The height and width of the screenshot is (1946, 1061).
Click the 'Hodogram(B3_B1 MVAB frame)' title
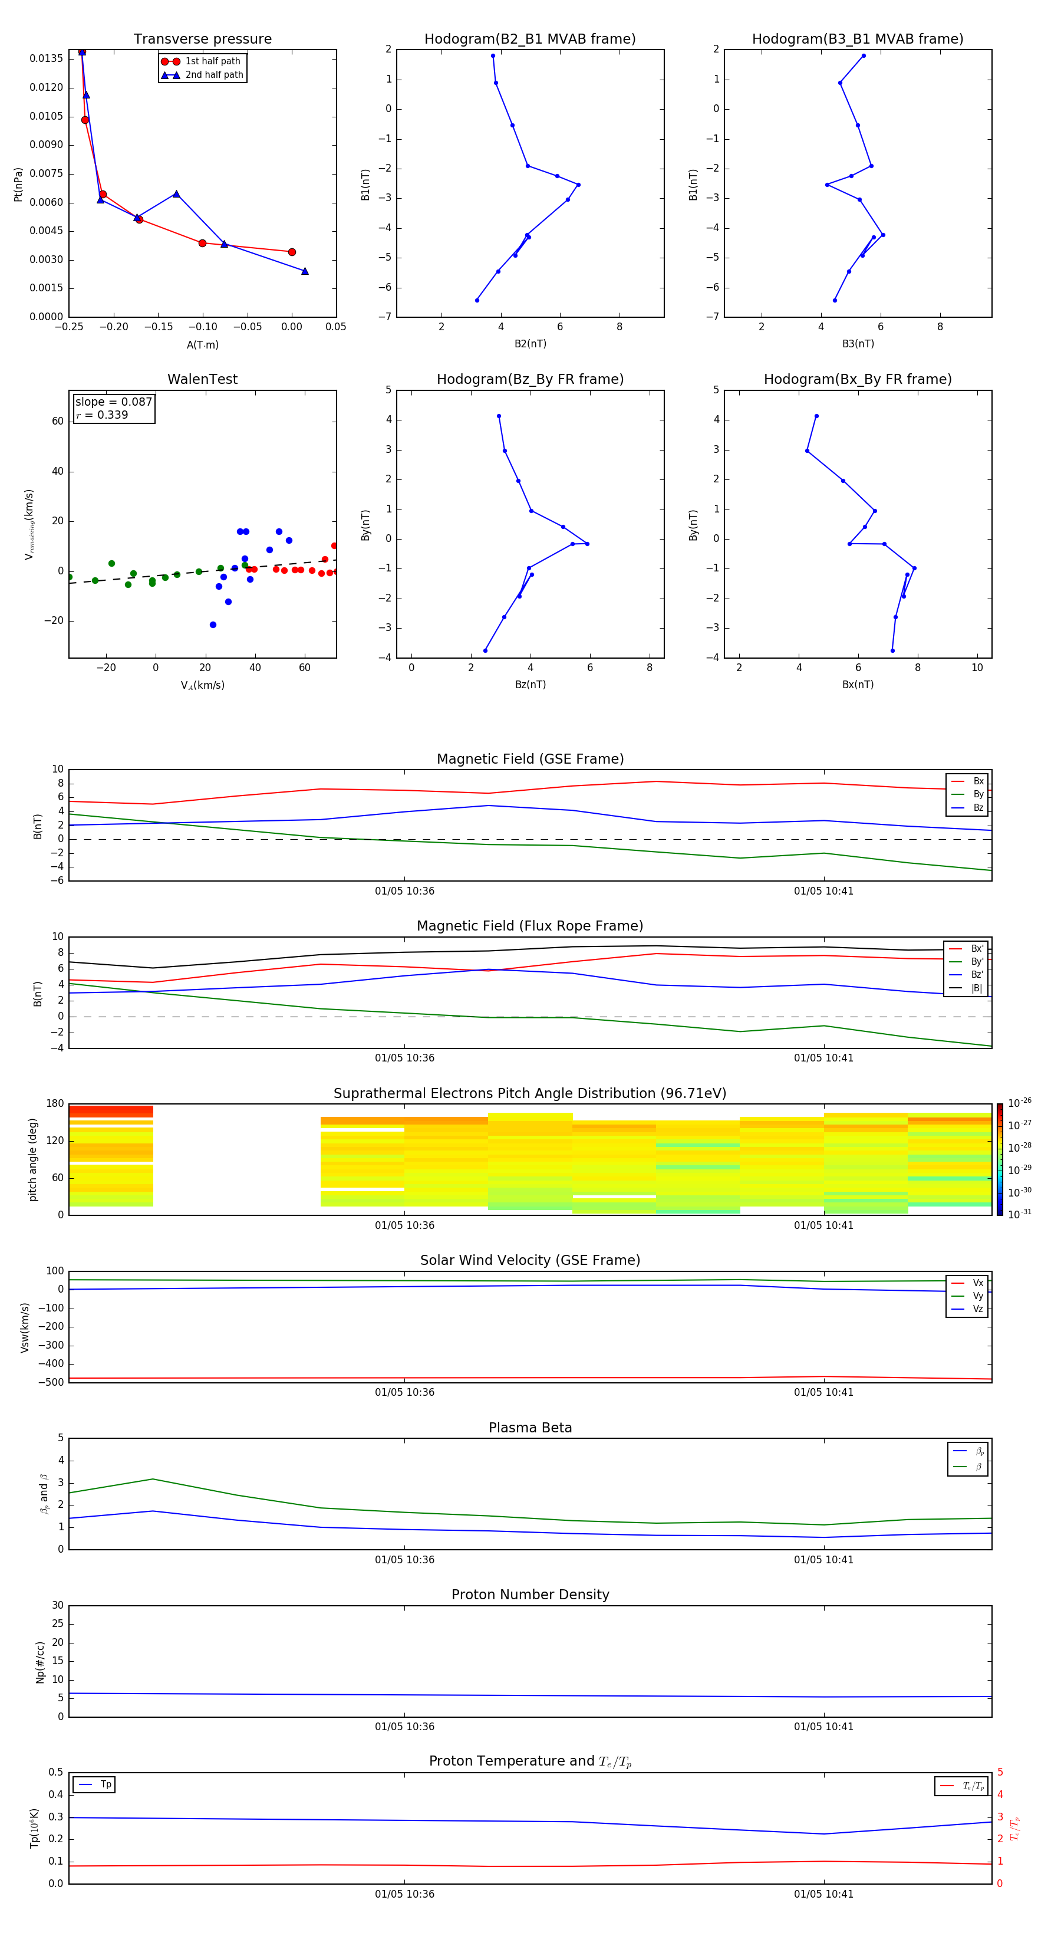[858, 40]
